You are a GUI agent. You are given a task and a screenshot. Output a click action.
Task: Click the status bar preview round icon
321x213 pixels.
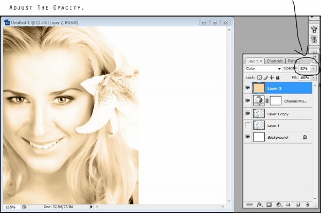click(24, 207)
